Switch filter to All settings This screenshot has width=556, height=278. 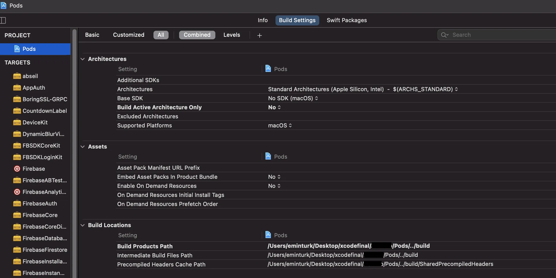click(x=161, y=35)
